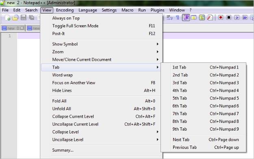Click the New file toolbar icon
Screen dimensions: 254x159
click(8, 17)
